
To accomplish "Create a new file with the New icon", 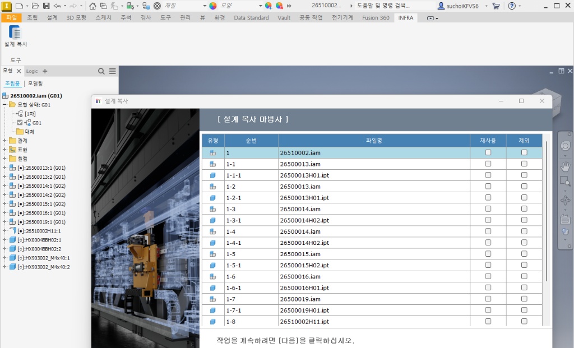I will coord(19,6).
